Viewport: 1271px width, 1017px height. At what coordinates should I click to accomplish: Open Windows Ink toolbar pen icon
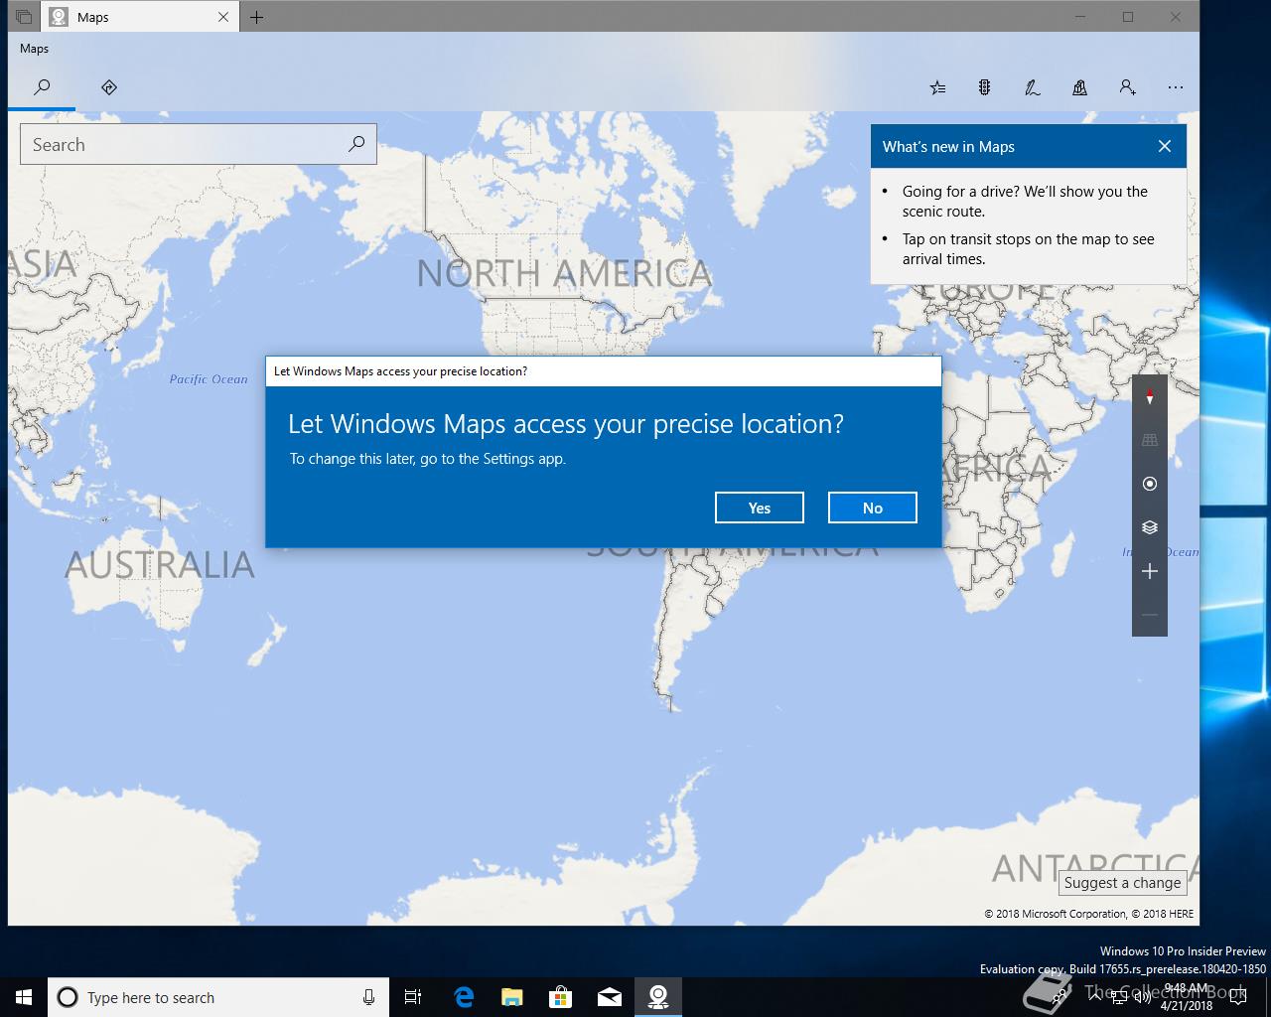coord(1032,87)
